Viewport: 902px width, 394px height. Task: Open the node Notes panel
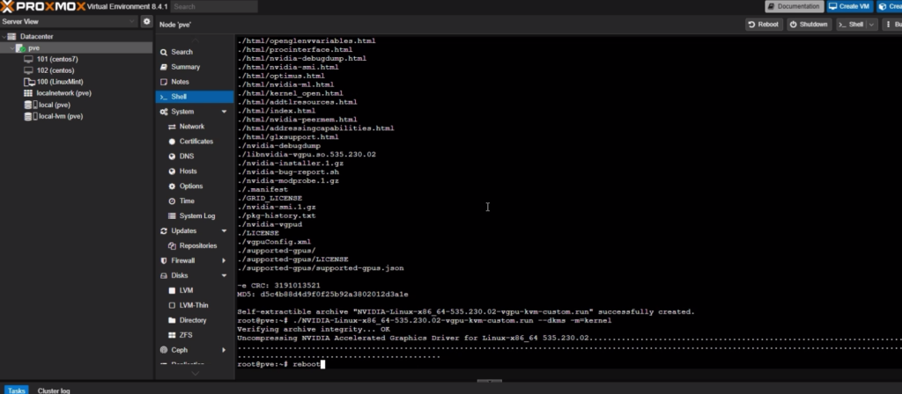point(180,82)
